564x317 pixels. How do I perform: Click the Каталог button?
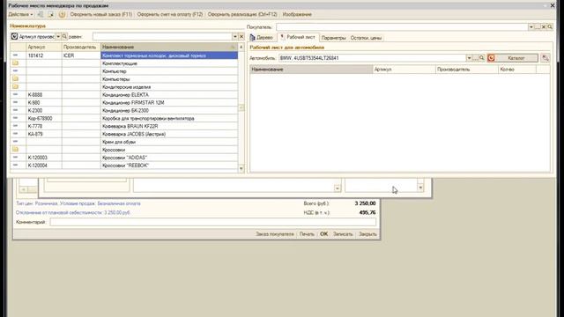point(513,58)
